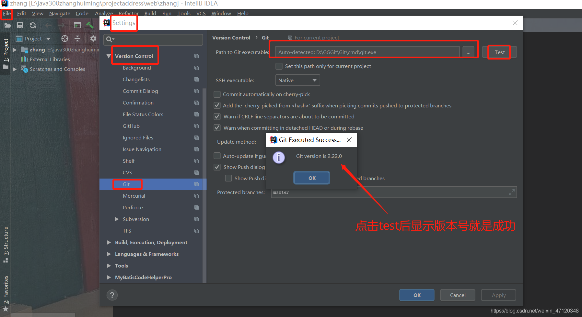Click the Apply button in Settings dialog
This screenshot has height=317, width=582.
tap(498, 295)
